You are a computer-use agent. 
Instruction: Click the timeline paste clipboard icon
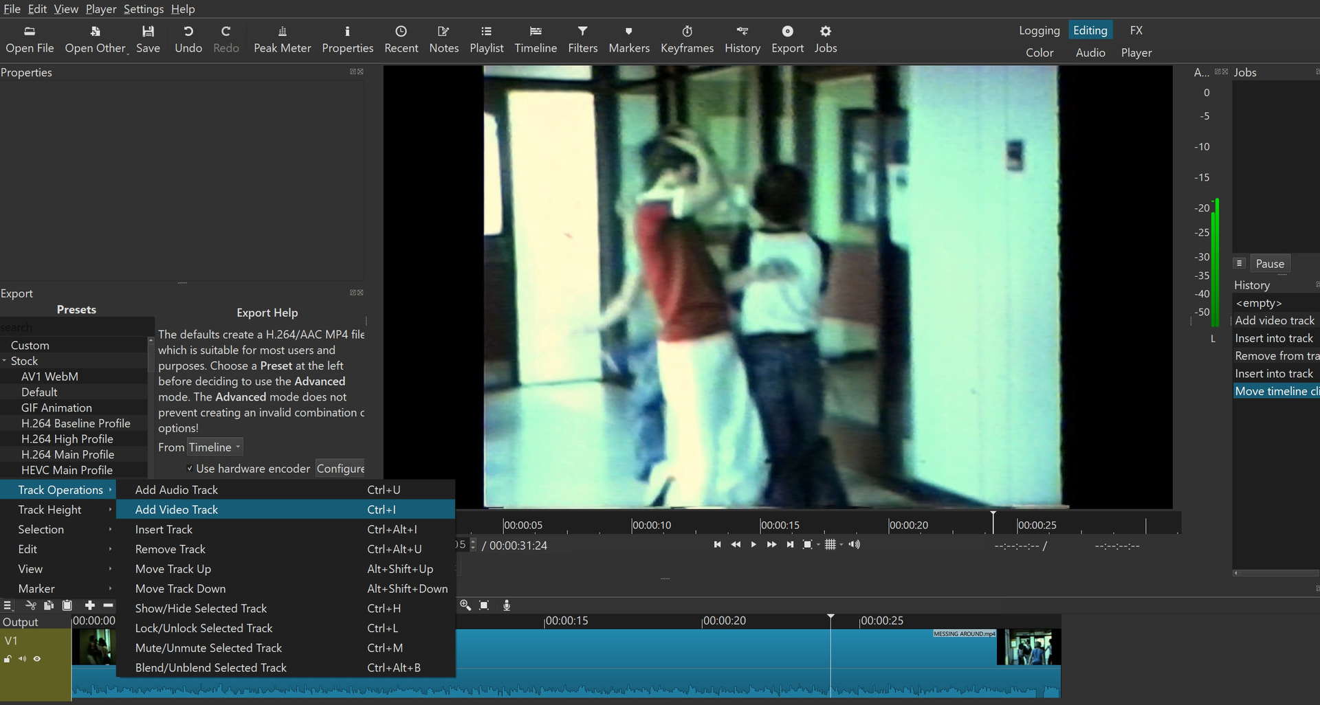pyautogui.click(x=67, y=605)
